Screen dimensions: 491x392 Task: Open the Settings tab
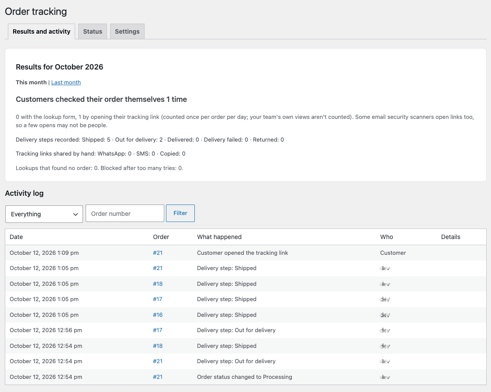(127, 31)
